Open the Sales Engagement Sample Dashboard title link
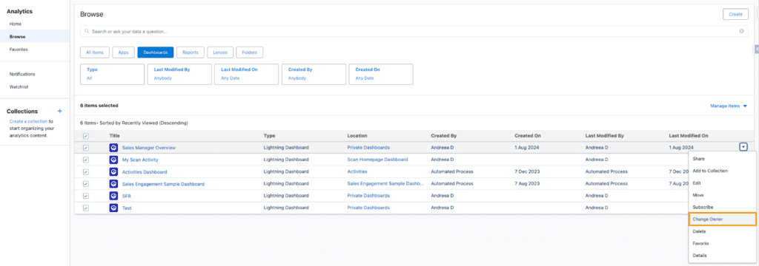Viewport: 759px width, 266px height. [163, 184]
